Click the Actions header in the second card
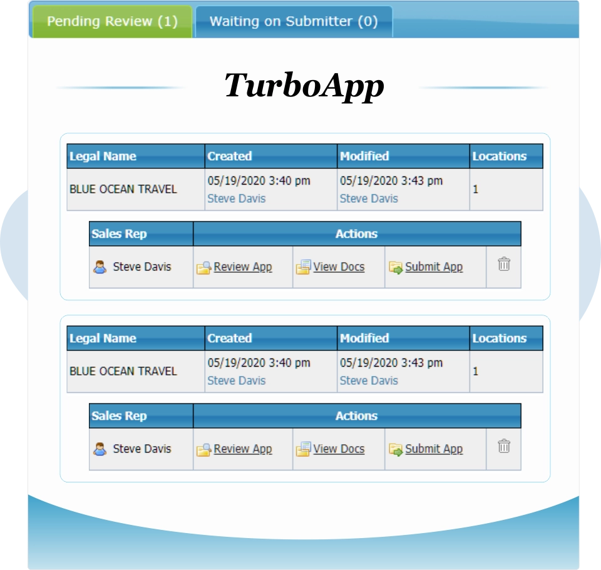 357,415
